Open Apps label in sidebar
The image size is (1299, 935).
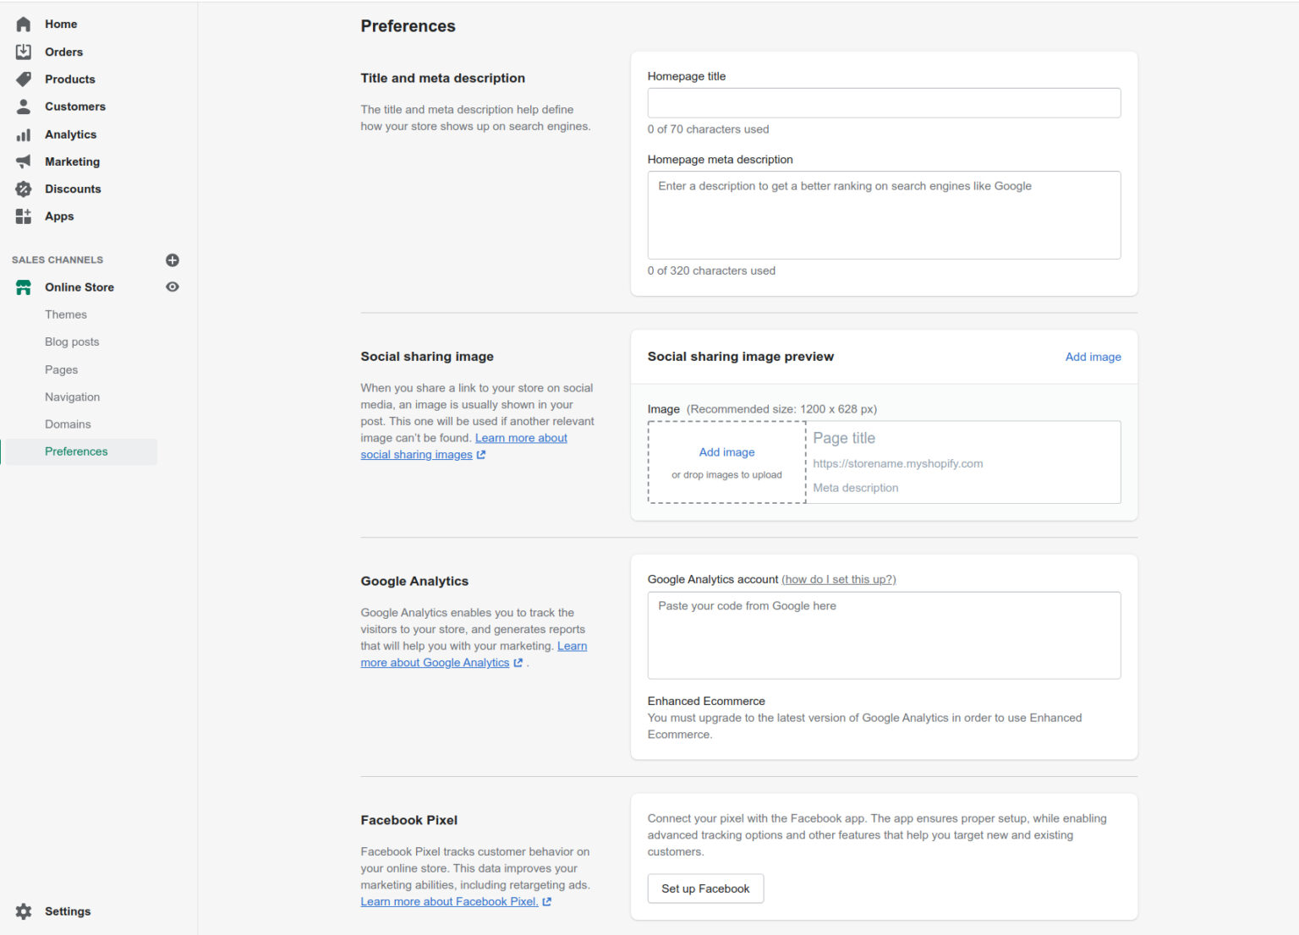click(x=59, y=216)
